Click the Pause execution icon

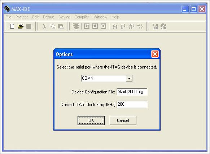click(x=95, y=26)
